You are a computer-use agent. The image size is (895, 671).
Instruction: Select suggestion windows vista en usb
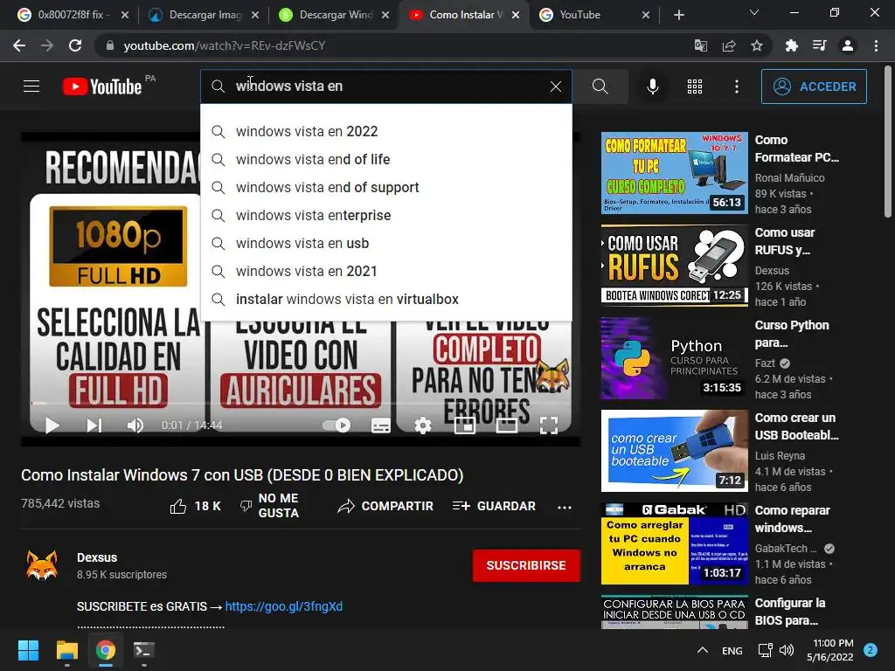(385, 243)
